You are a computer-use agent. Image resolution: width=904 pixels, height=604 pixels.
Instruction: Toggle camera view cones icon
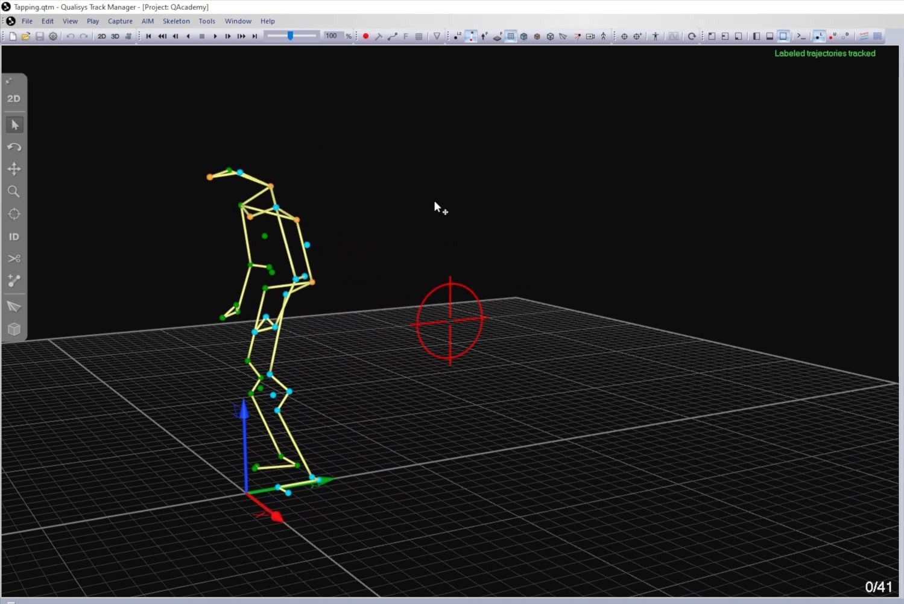(x=564, y=36)
